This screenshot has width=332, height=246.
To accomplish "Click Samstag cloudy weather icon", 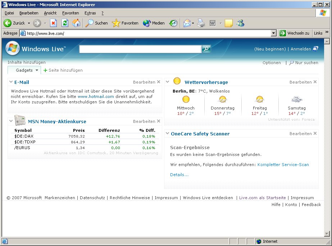I will click(x=297, y=99).
